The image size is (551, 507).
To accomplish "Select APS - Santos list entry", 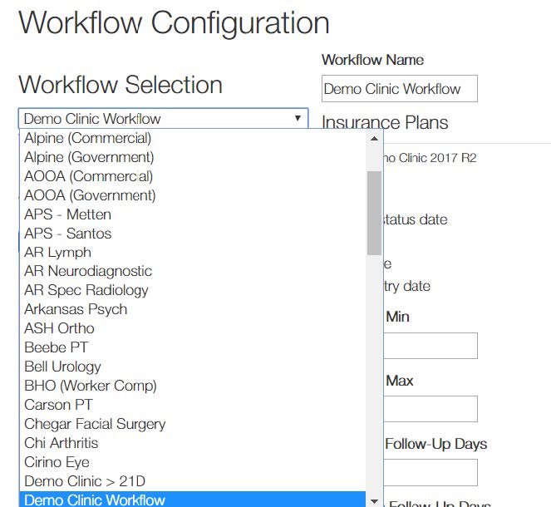I will point(67,234).
